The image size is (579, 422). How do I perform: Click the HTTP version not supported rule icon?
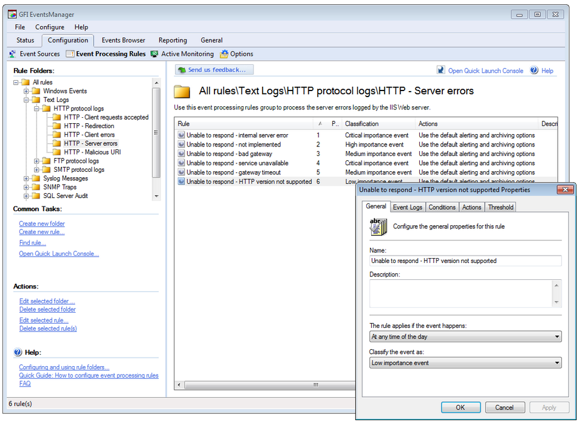point(181,181)
